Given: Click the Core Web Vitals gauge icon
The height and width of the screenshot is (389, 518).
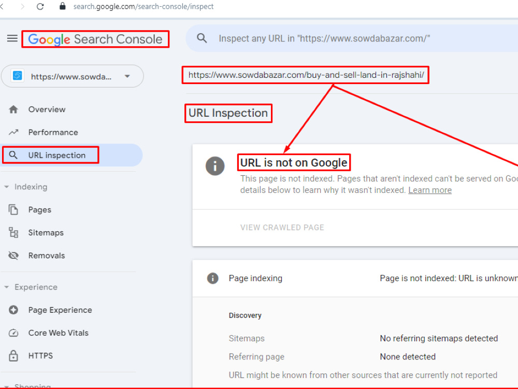Looking at the screenshot, I should click(13, 333).
